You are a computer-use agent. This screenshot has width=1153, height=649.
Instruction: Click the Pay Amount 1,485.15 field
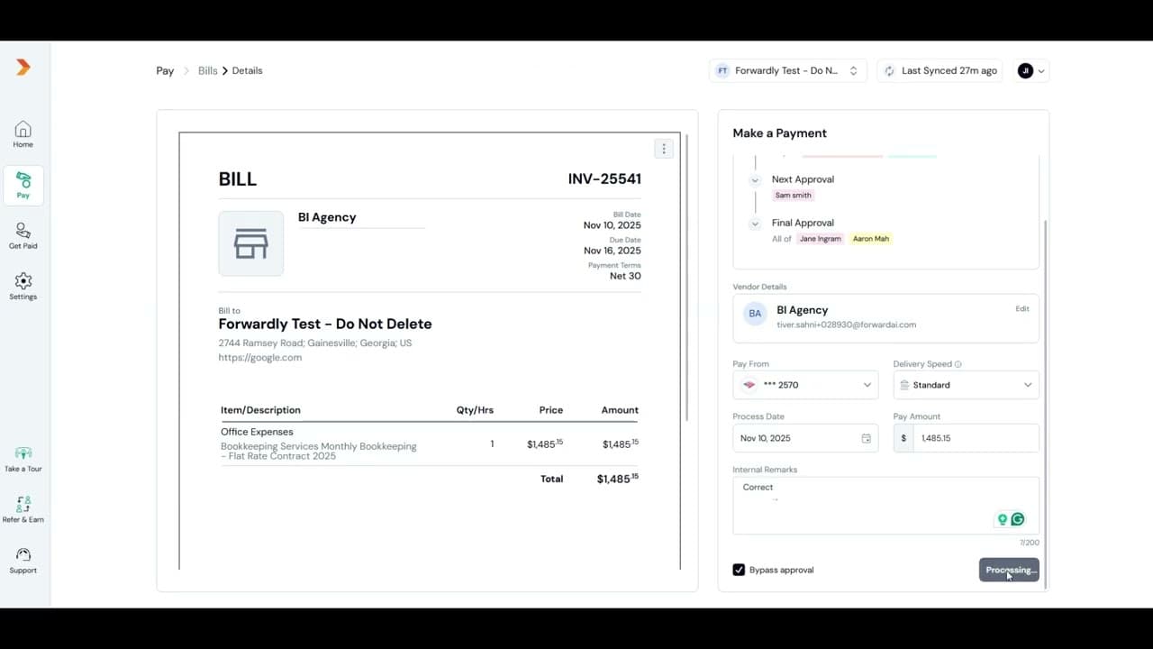pos(976,438)
